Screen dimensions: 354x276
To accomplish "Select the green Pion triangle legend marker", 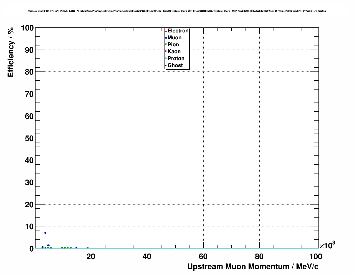I will click(x=166, y=45).
